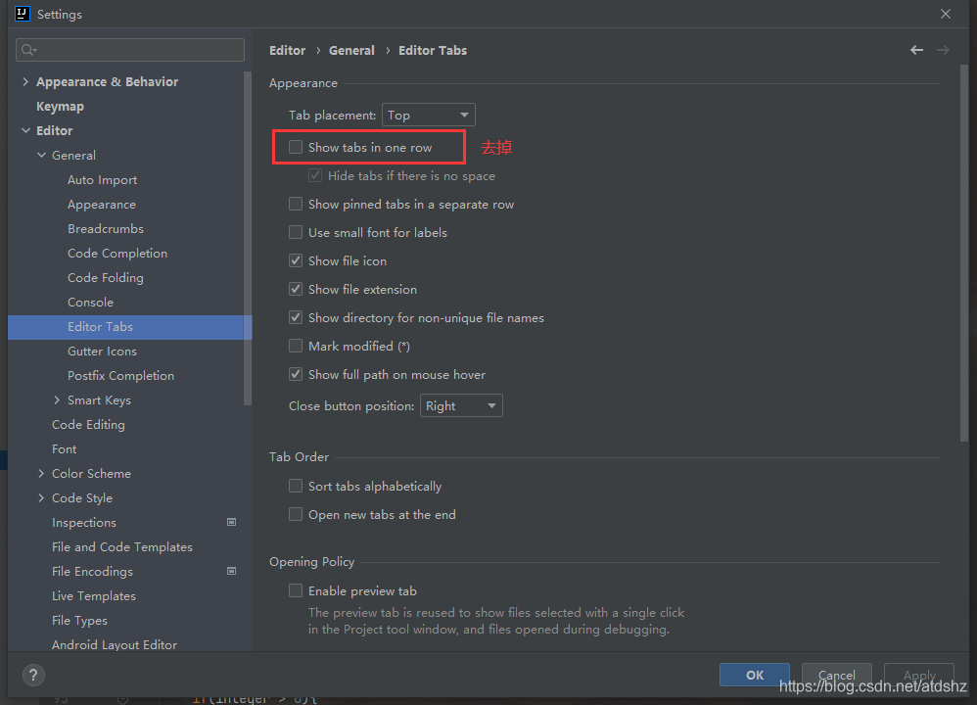Toggle Hide tabs if there is no space
The width and height of the screenshot is (977, 705).
pyautogui.click(x=315, y=176)
